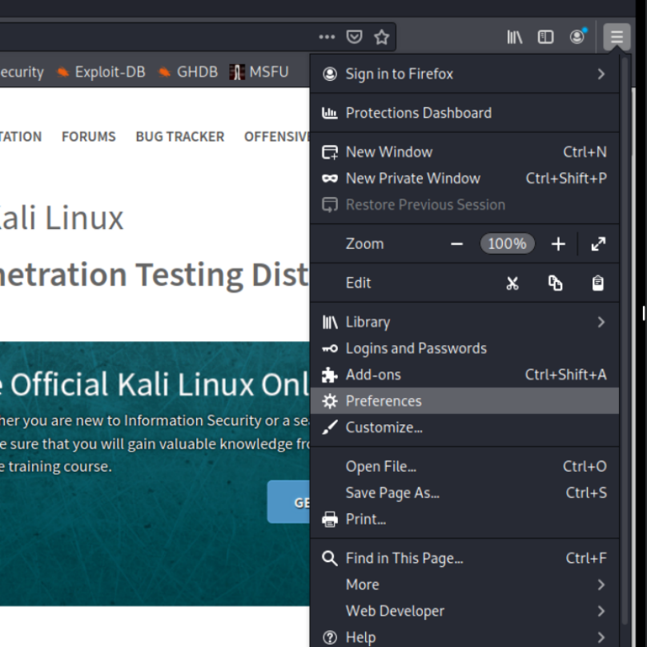Open the MSFU bookmark
This screenshot has height=647, width=647.
259,72
